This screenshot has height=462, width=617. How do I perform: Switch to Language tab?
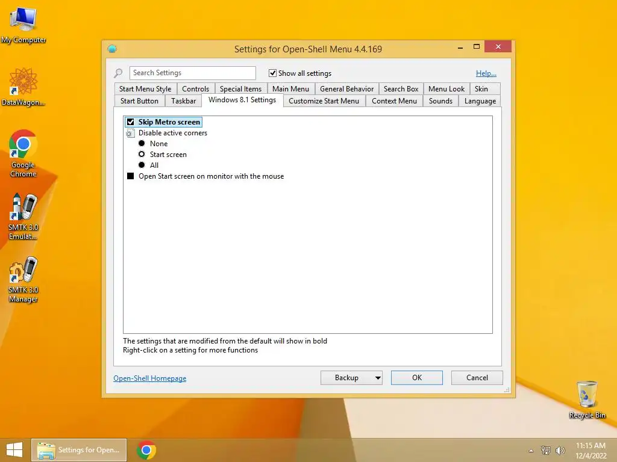tap(480, 101)
